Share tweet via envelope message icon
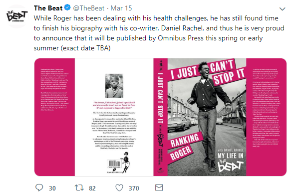Screen dimensions: 291x195 (159, 188)
